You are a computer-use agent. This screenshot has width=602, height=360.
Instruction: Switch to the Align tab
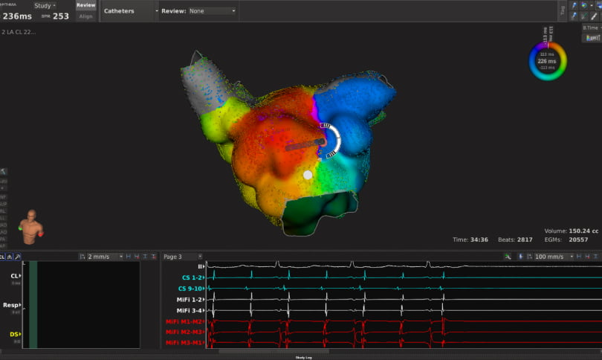point(85,16)
